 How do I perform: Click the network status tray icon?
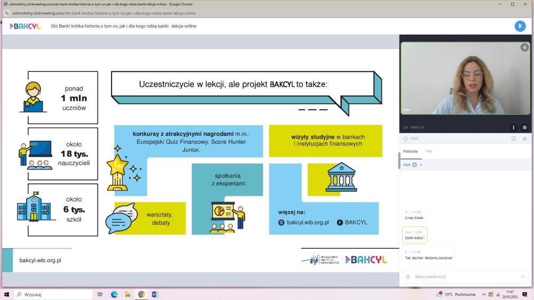[x=498, y=295]
